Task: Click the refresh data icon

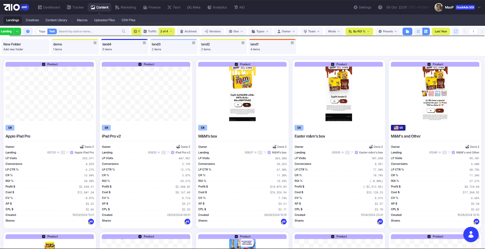Action: 456,31
